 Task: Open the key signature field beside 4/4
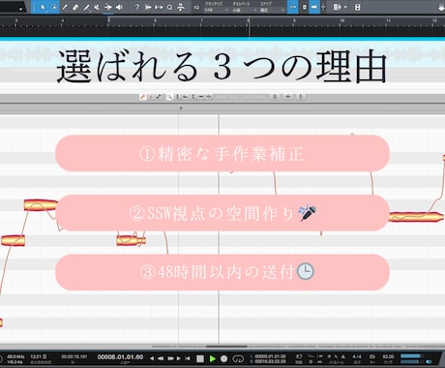pos(372,356)
